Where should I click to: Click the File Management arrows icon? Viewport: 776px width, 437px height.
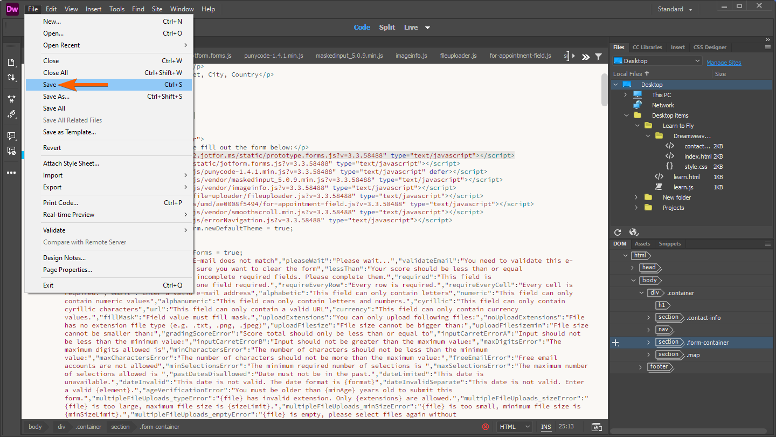[x=11, y=78]
